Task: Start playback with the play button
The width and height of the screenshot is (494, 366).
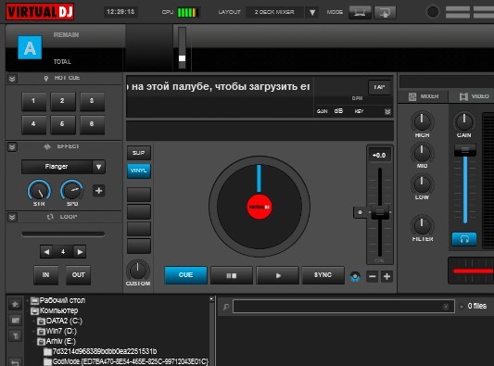Action: (x=277, y=275)
